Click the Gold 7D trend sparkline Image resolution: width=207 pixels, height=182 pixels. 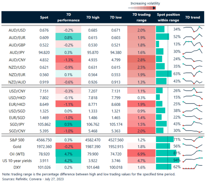pyautogui.click(x=193, y=146)
